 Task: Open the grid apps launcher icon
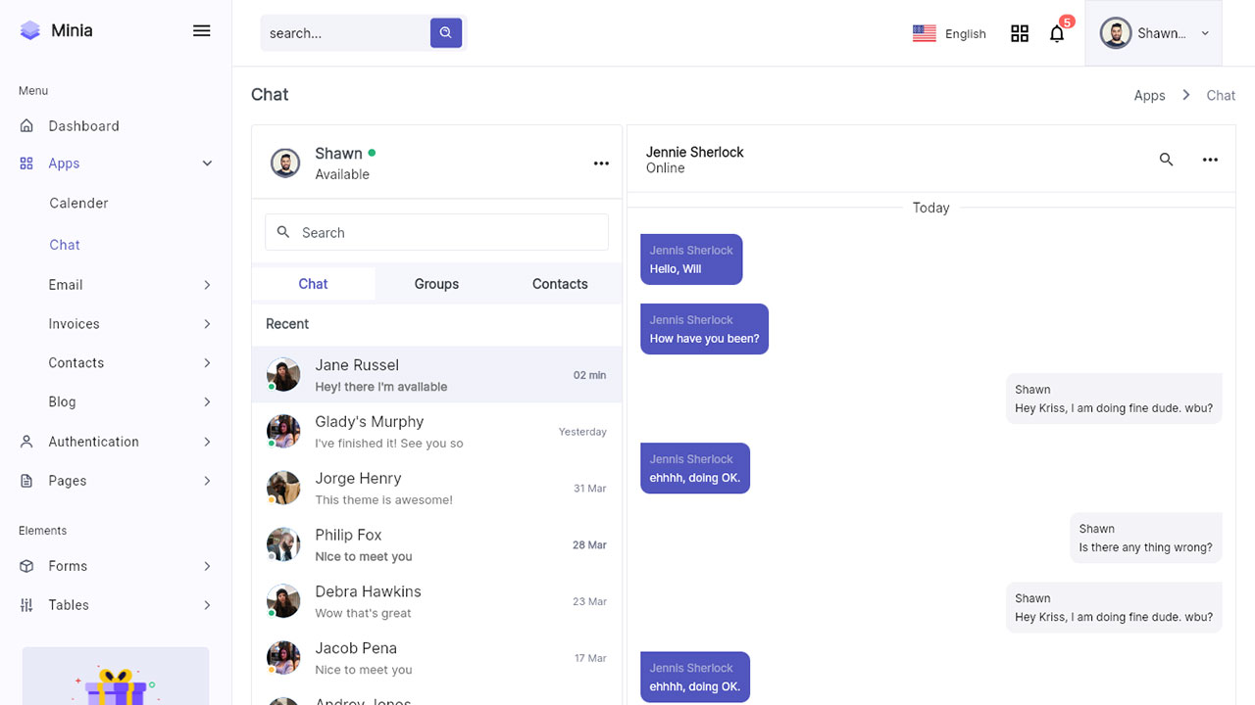point(1020,32)
